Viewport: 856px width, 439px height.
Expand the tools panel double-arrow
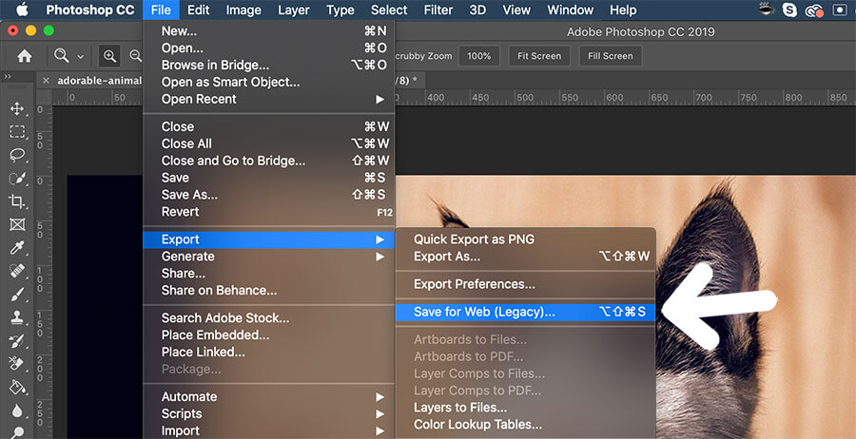click(x=8, y=77)
